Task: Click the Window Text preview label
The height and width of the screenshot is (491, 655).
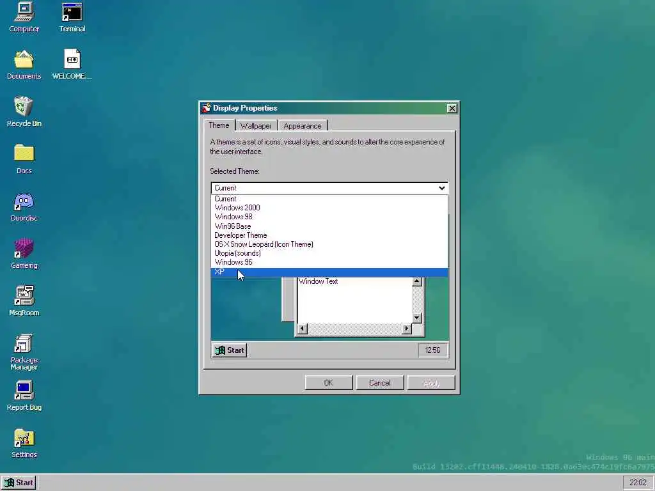Action: click(319, 281)
